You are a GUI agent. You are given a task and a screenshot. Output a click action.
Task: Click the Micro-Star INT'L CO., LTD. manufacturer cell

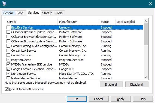click(x=77, y=74)
